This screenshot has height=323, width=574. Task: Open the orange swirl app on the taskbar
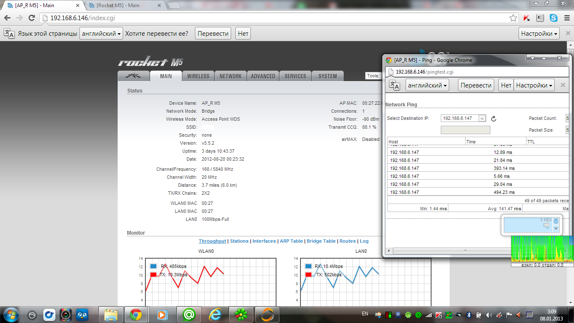click(x=267, y=314)
